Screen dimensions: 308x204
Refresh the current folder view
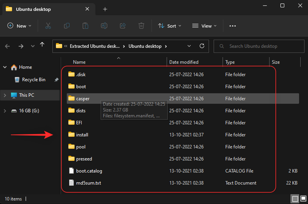coord(202,46)
